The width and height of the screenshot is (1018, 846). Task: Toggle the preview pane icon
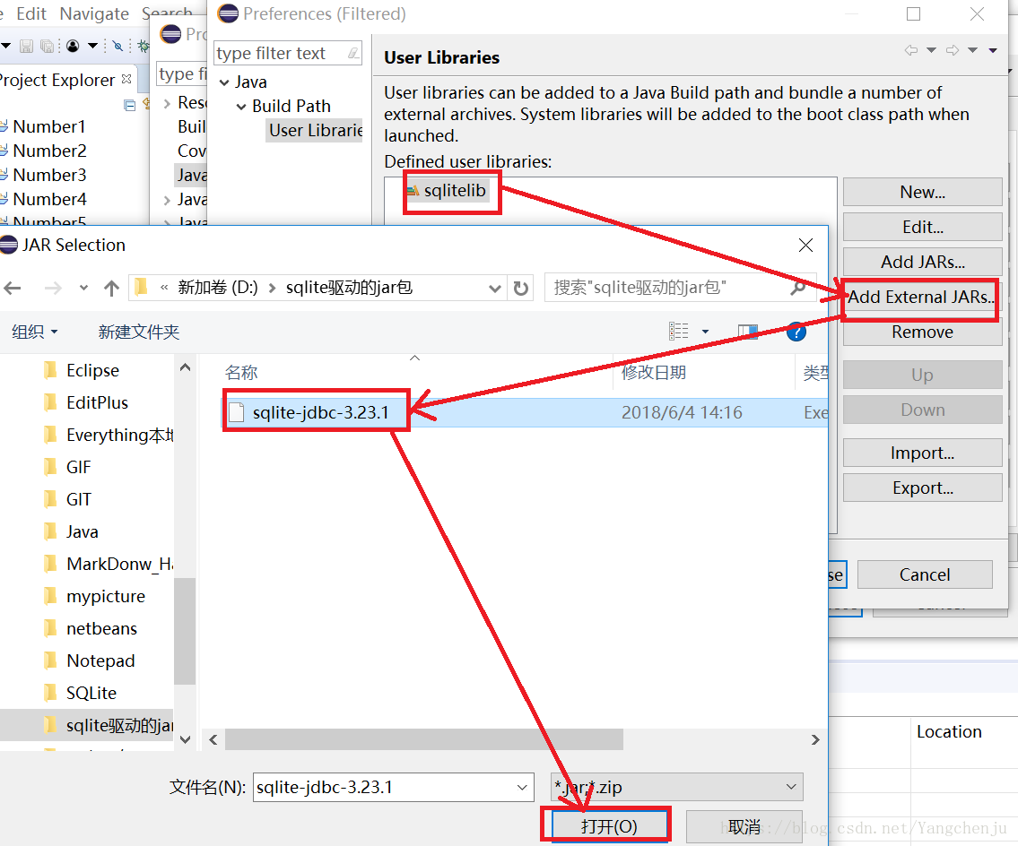(x=747, y=332)
